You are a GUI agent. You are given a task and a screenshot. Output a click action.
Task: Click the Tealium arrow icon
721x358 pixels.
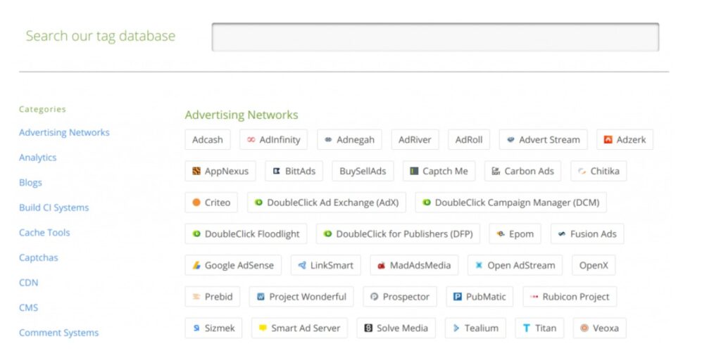456,328
